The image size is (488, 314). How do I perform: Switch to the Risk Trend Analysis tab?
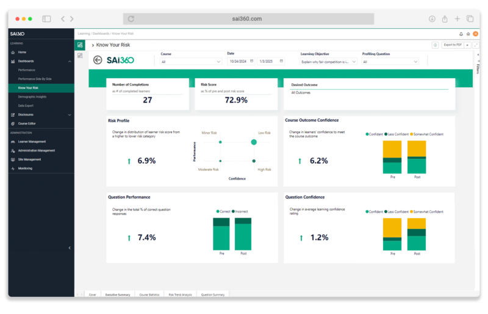180,295
